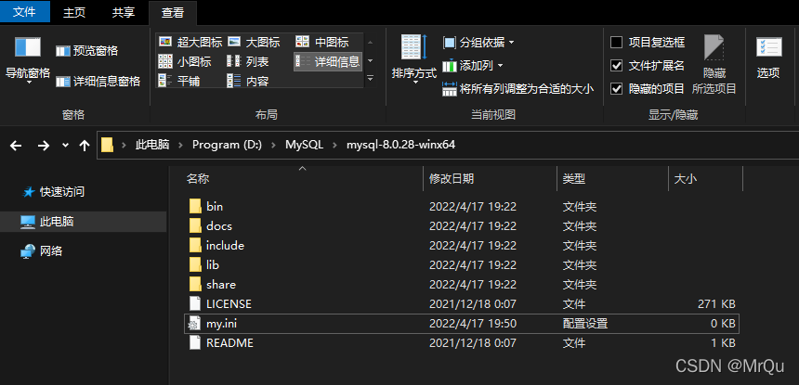This screenshot has height=385, width=799.
Task: Select Content (内容) layout
Action: [248, 81]
